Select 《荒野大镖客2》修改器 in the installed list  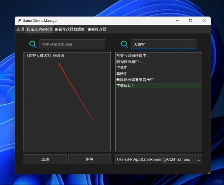[x=46, y=56]
